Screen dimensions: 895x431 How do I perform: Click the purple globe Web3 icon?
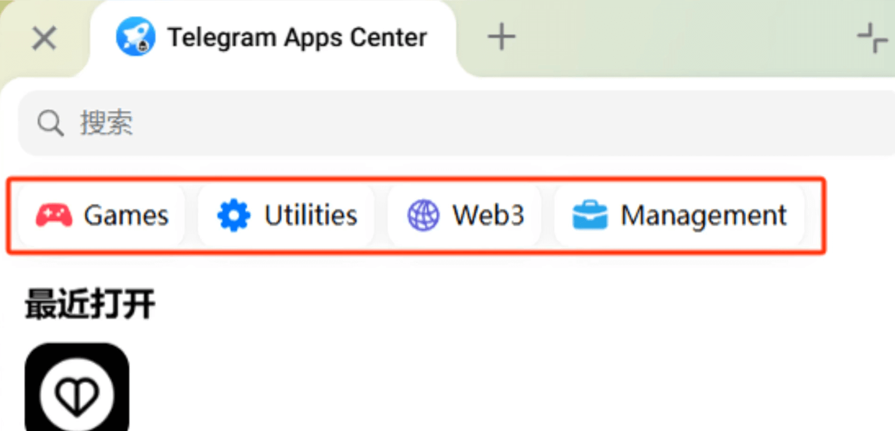[423, 215]
